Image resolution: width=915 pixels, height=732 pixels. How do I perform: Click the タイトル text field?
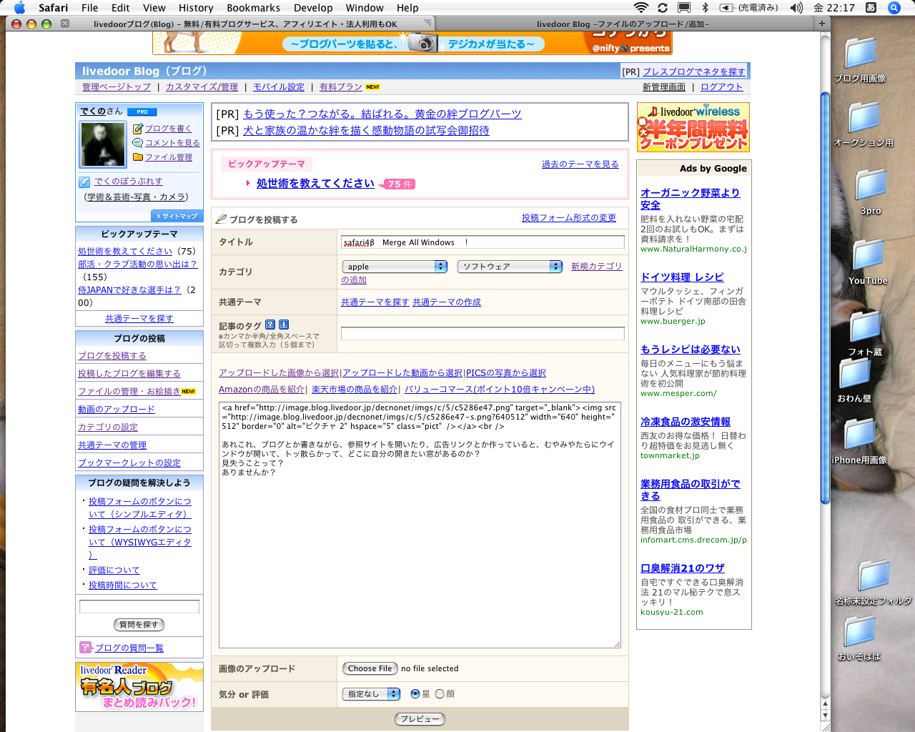483,242
